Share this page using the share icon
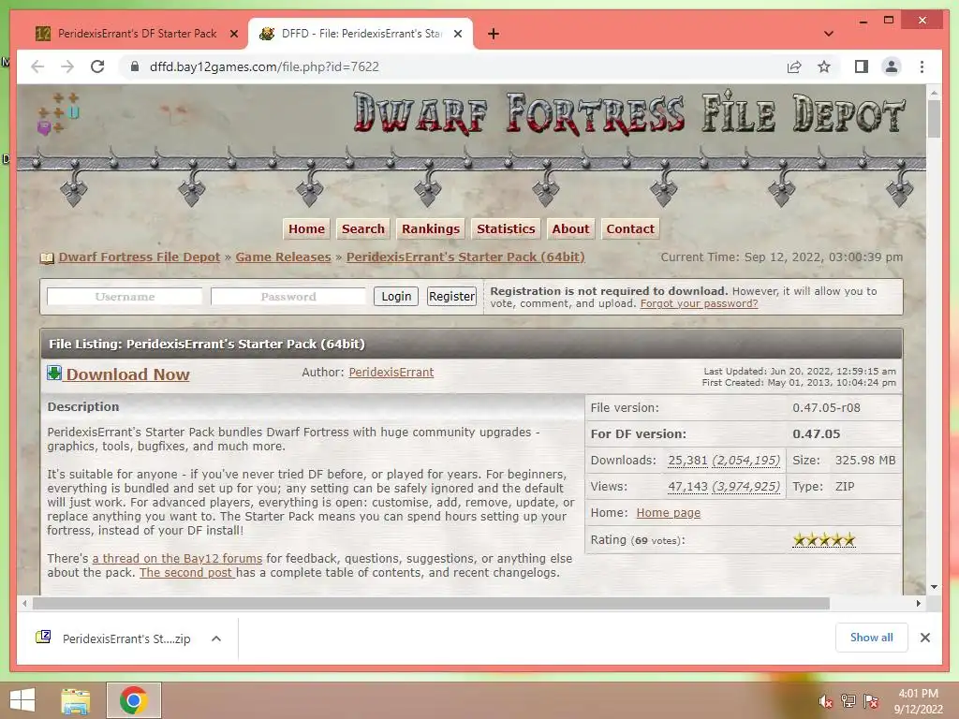The height and width of the screenshot is (719, 959). click(794, 66)
